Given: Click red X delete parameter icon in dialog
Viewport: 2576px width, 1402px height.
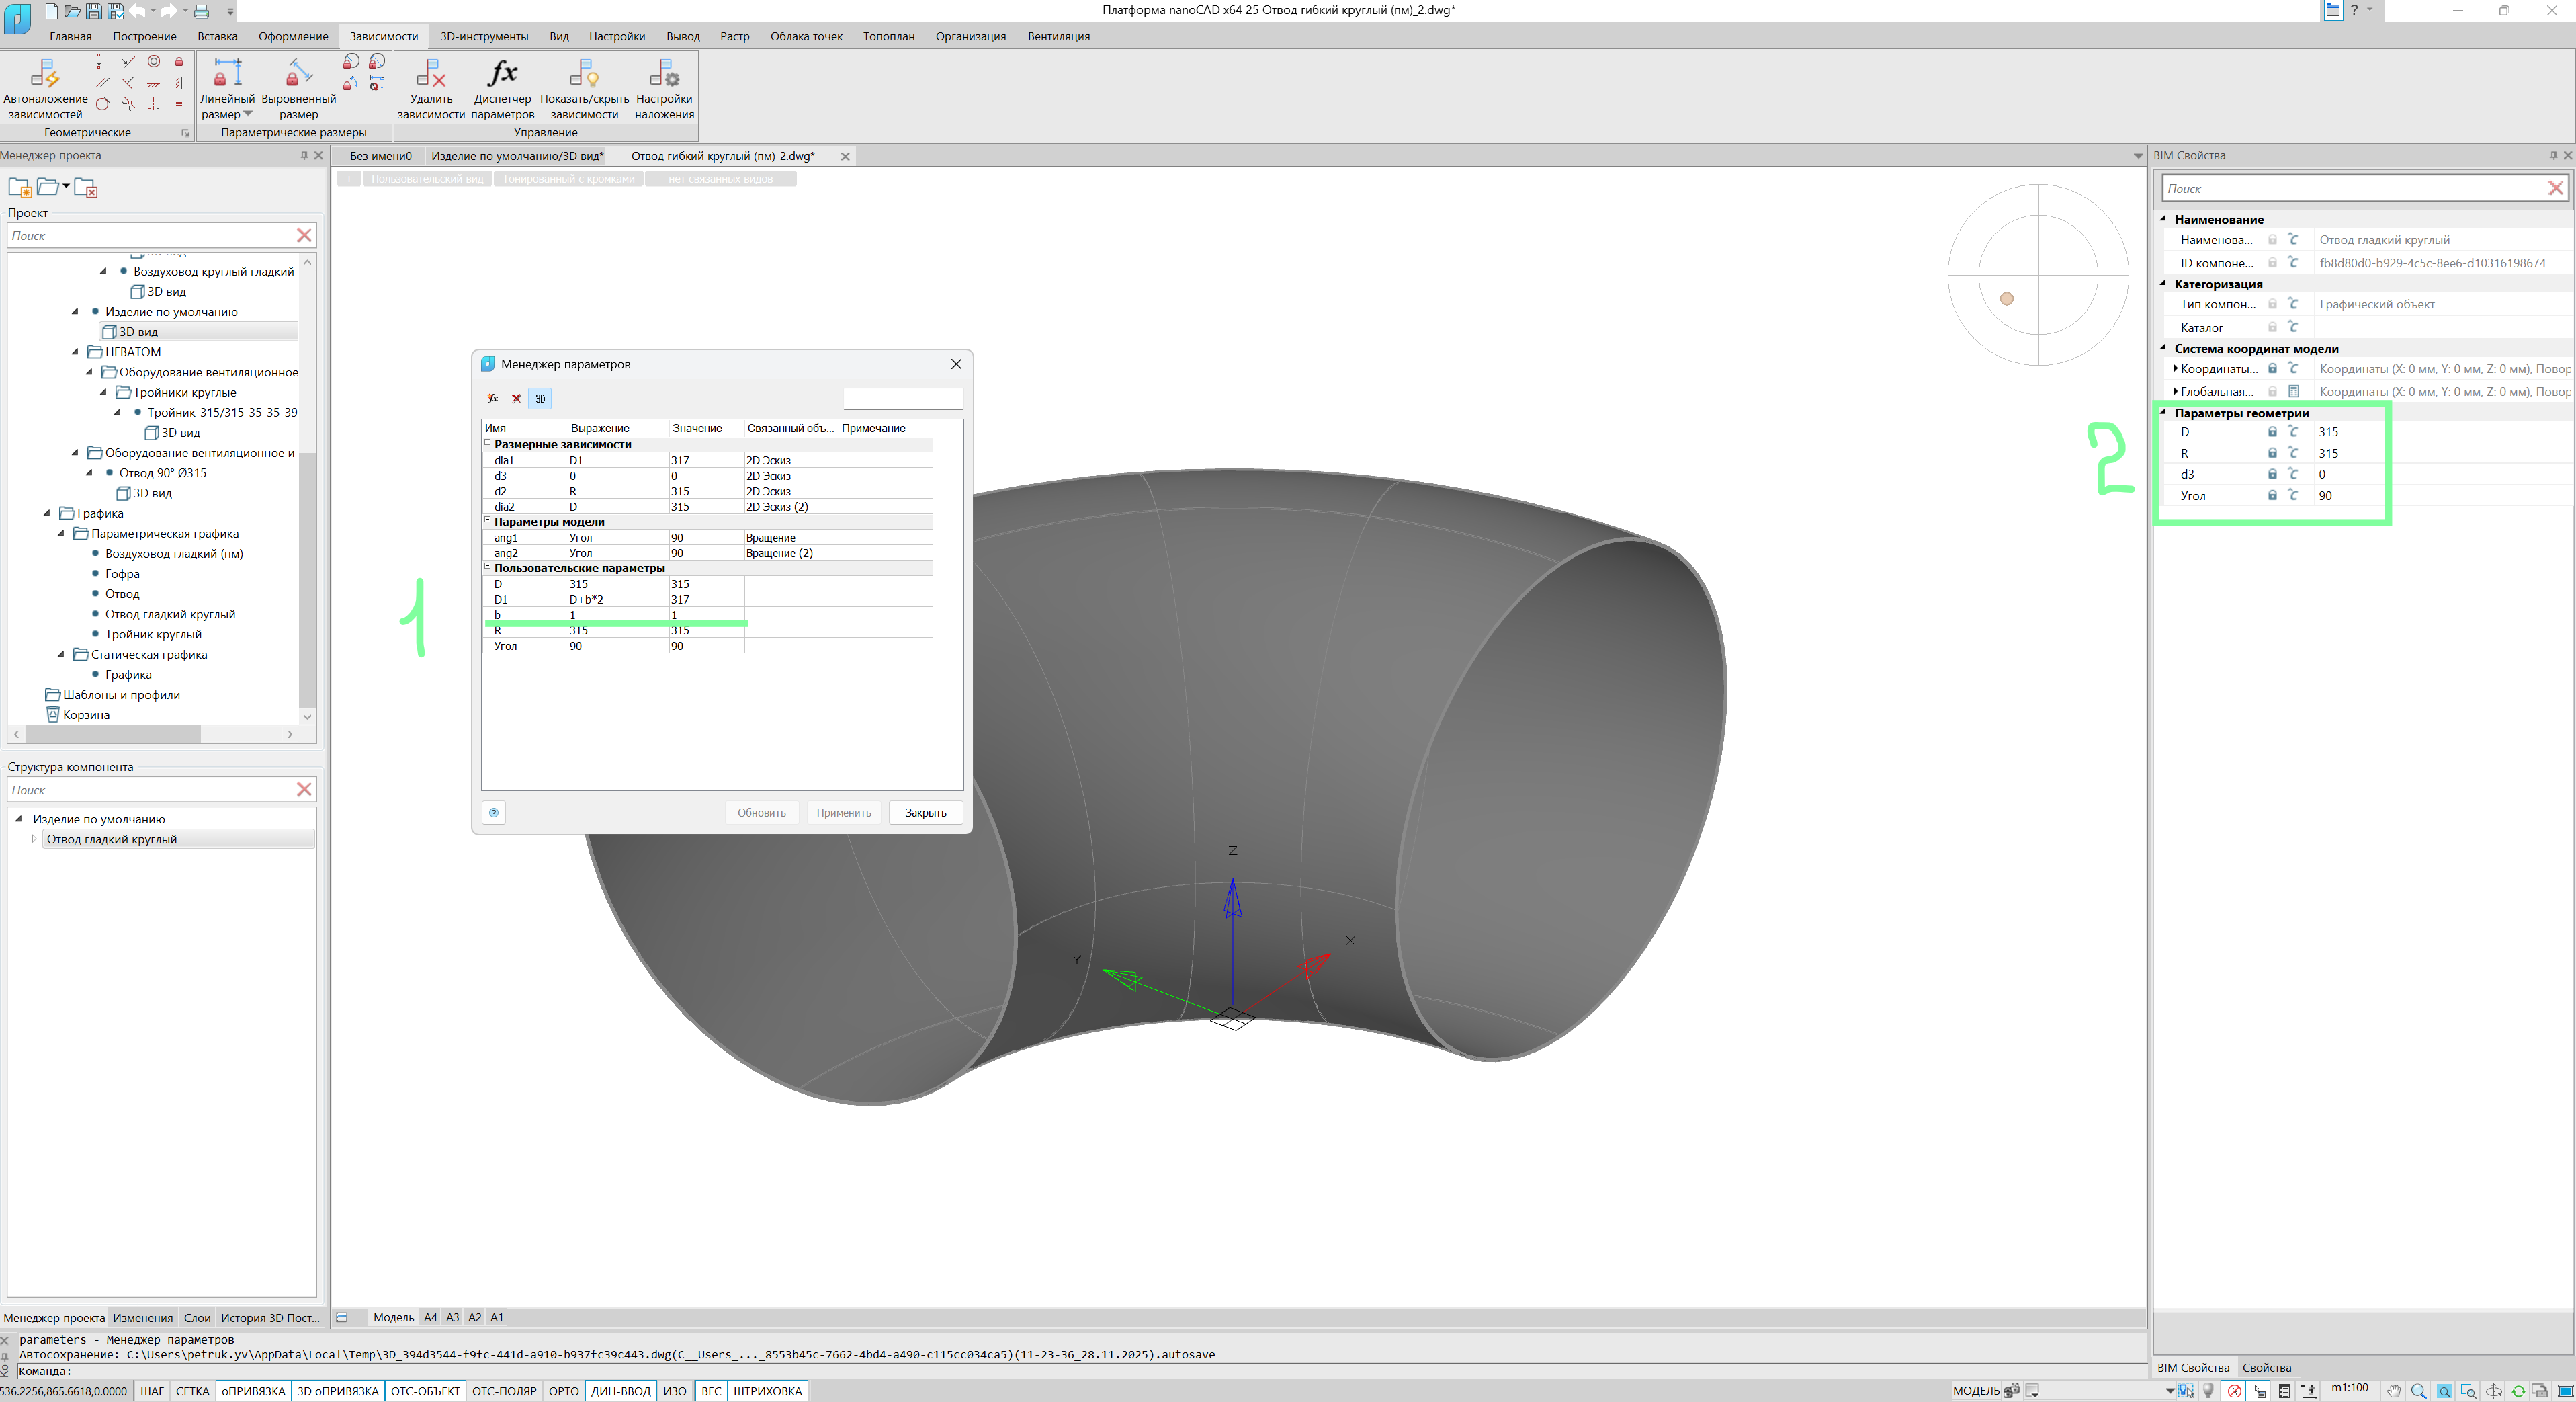Looking at the screenshot, I should point(516,398).
